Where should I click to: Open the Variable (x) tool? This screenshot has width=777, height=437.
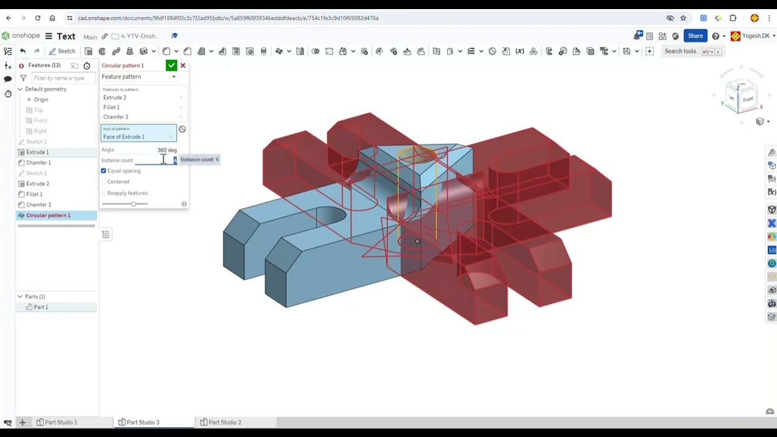point(520,52)
